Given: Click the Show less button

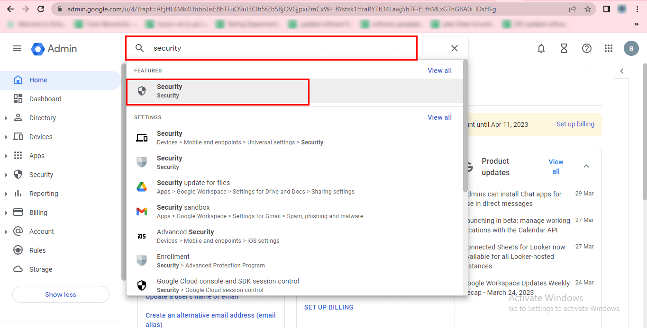Looking at the screenshot, I should [x=61, y=294].
